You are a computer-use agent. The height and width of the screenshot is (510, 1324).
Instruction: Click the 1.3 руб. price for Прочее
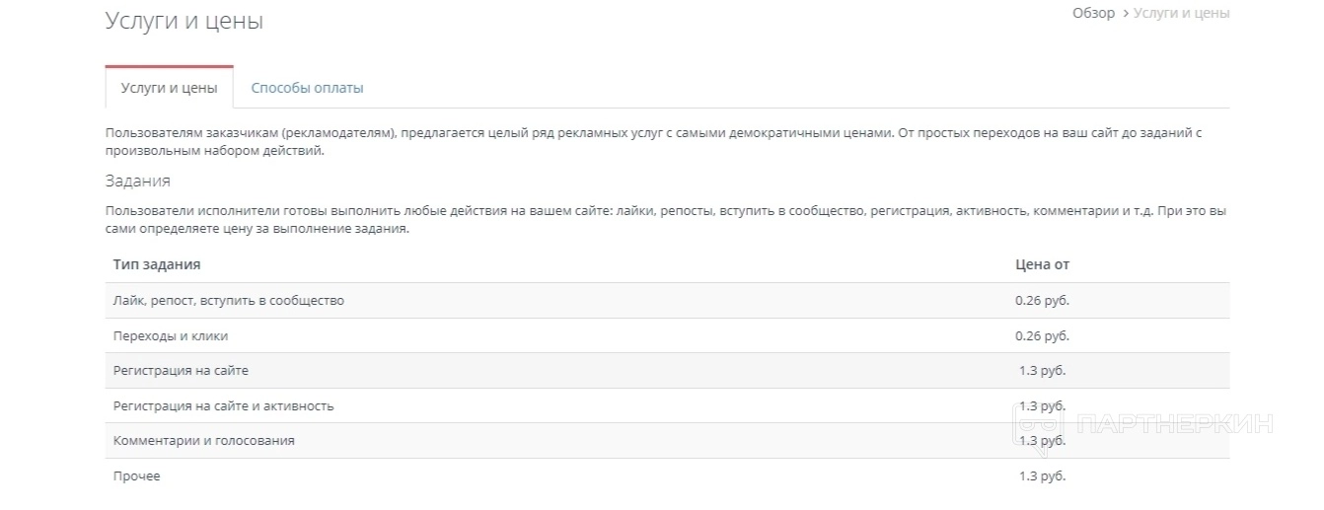click(1042, 475)
